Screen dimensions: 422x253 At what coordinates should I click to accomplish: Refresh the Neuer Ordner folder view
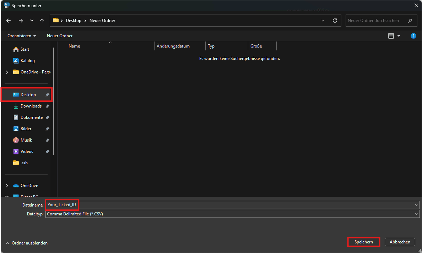(335, 21)
